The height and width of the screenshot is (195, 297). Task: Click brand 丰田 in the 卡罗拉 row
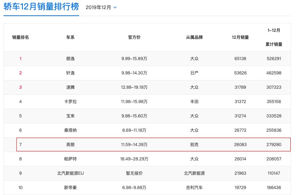coord(195,102)
